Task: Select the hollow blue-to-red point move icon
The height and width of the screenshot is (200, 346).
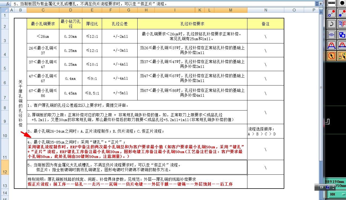Action: click(x=332, y=13)
